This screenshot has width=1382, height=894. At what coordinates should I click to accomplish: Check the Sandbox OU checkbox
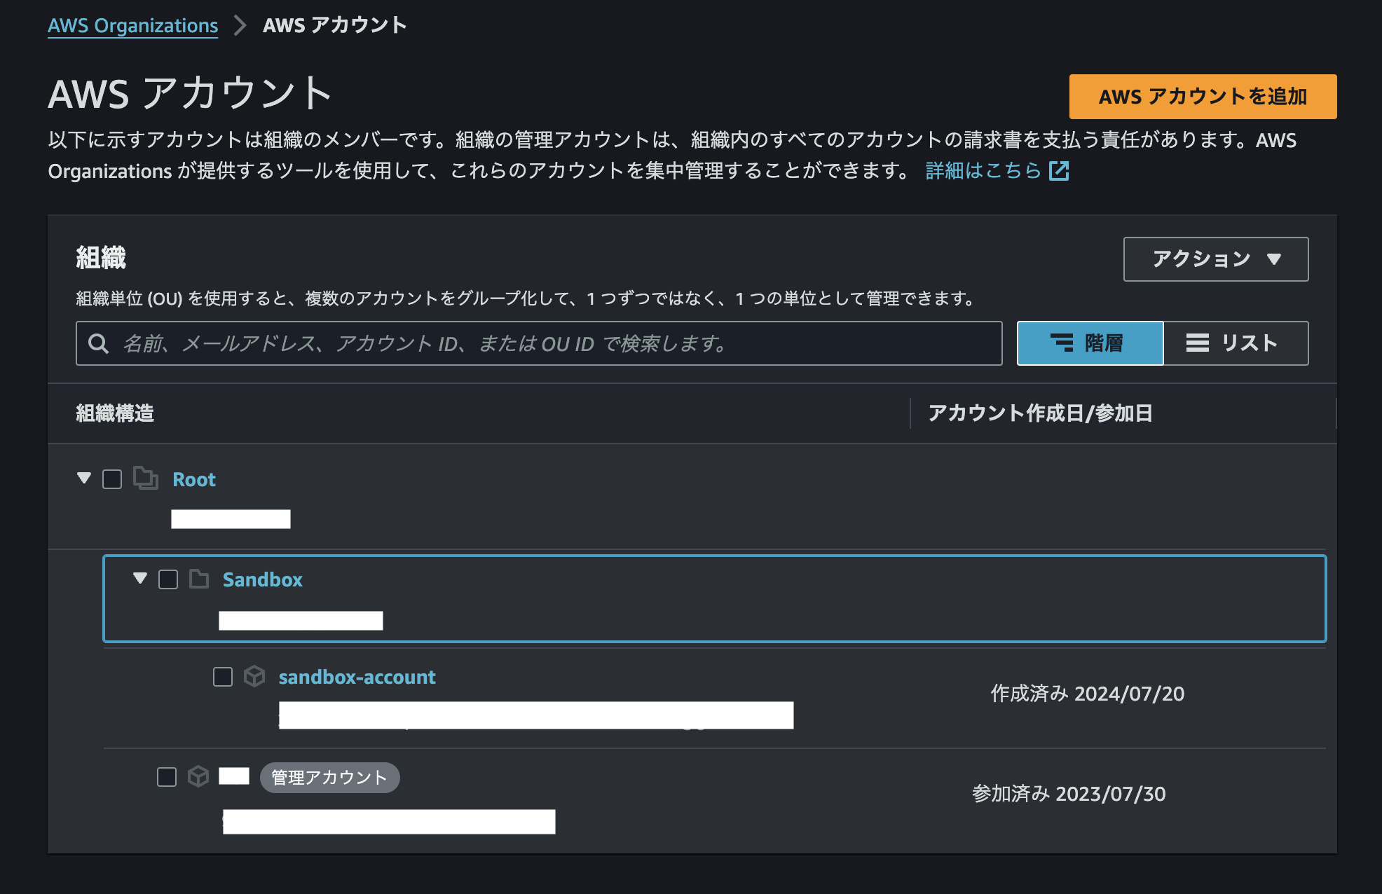click(x=168, y=579)
